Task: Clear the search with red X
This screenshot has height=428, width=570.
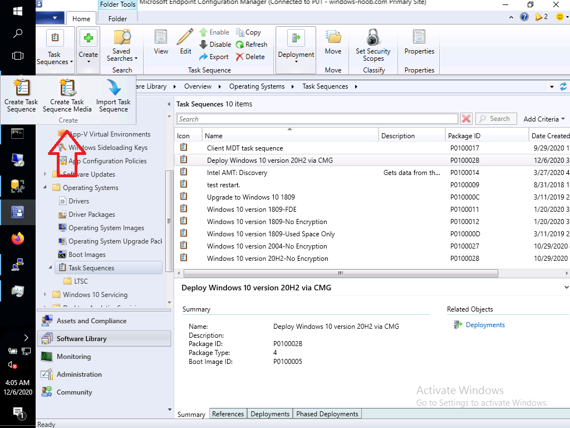Action: [x=466, y=119]
